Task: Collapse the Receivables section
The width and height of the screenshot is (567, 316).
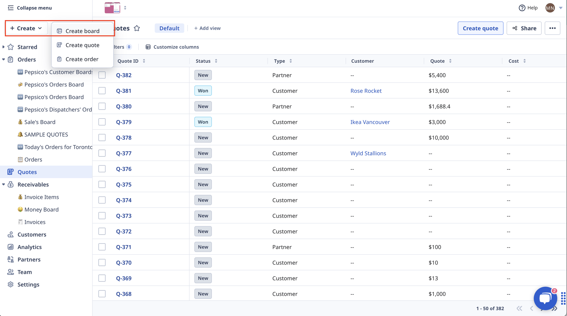Action: tap(3, 184)
